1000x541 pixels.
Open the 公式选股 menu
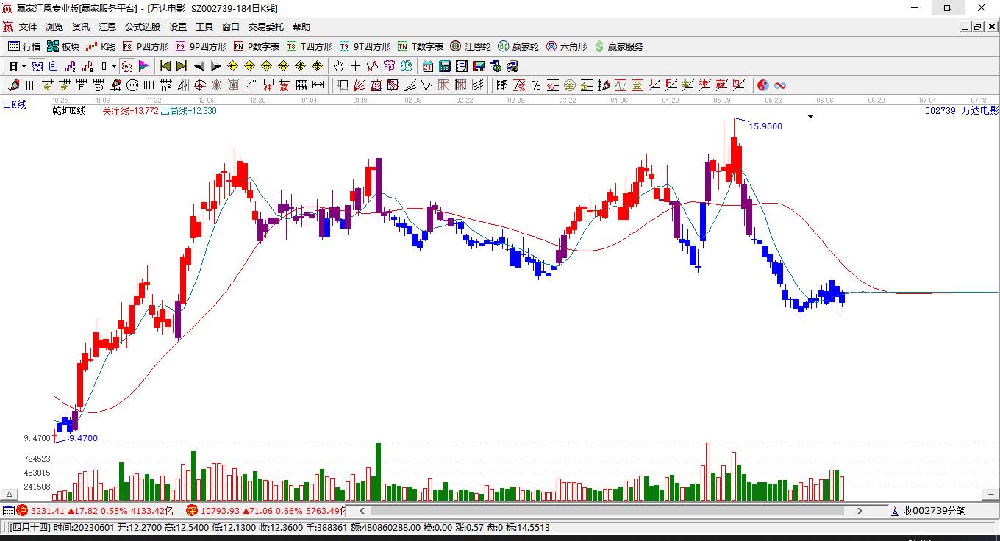point(143,27)
